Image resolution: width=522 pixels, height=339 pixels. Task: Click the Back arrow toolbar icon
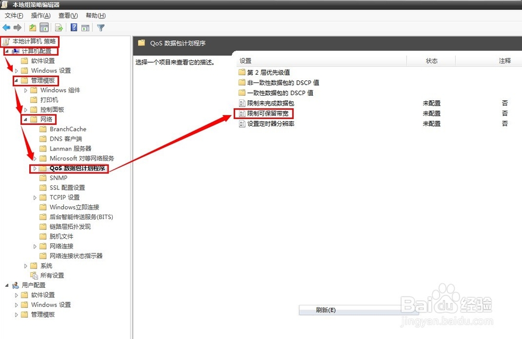pos(6,28)
